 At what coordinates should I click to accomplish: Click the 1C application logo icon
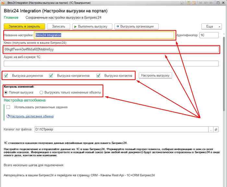point(3,3)
